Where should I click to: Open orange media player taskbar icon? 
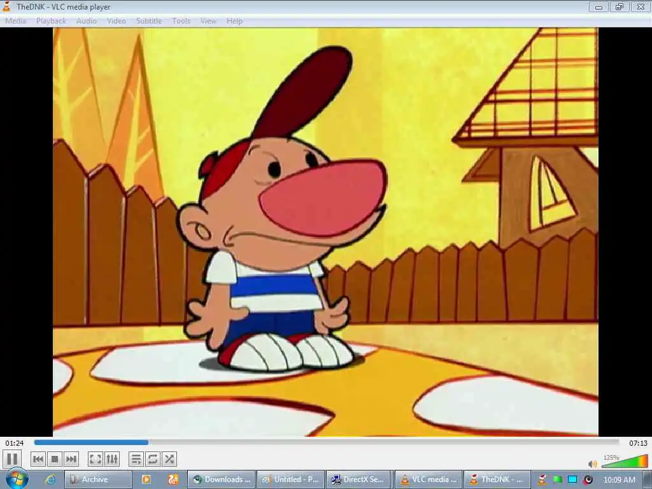coord(146,479)
